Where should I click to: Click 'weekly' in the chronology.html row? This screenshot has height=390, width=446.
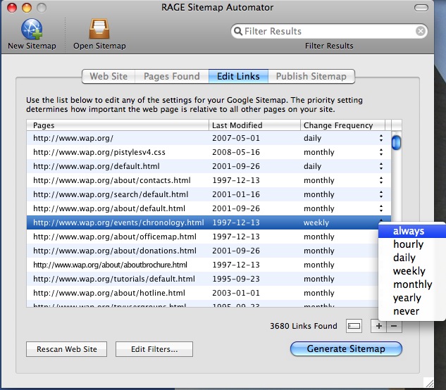point(316,222)
